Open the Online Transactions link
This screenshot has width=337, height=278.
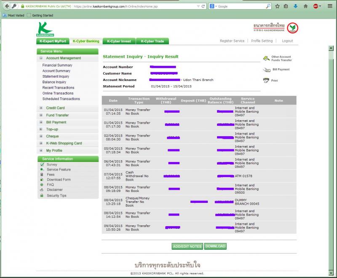pyautogui.click(x=58, y=93)
